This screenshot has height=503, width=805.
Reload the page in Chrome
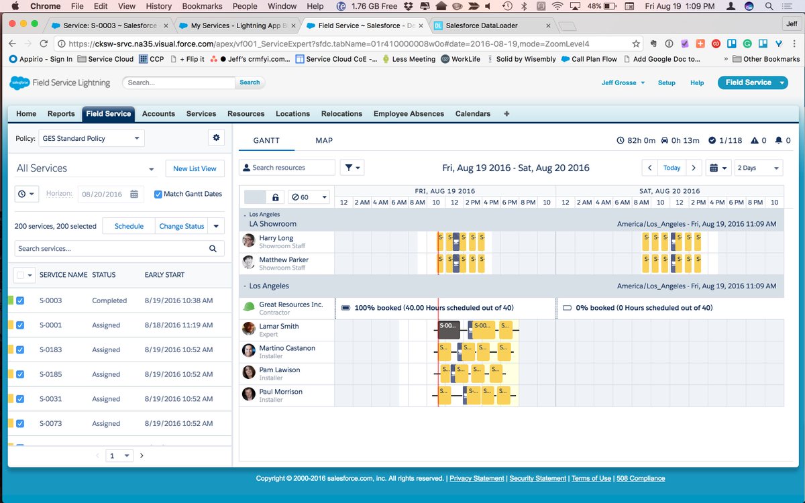click(44, 44)
